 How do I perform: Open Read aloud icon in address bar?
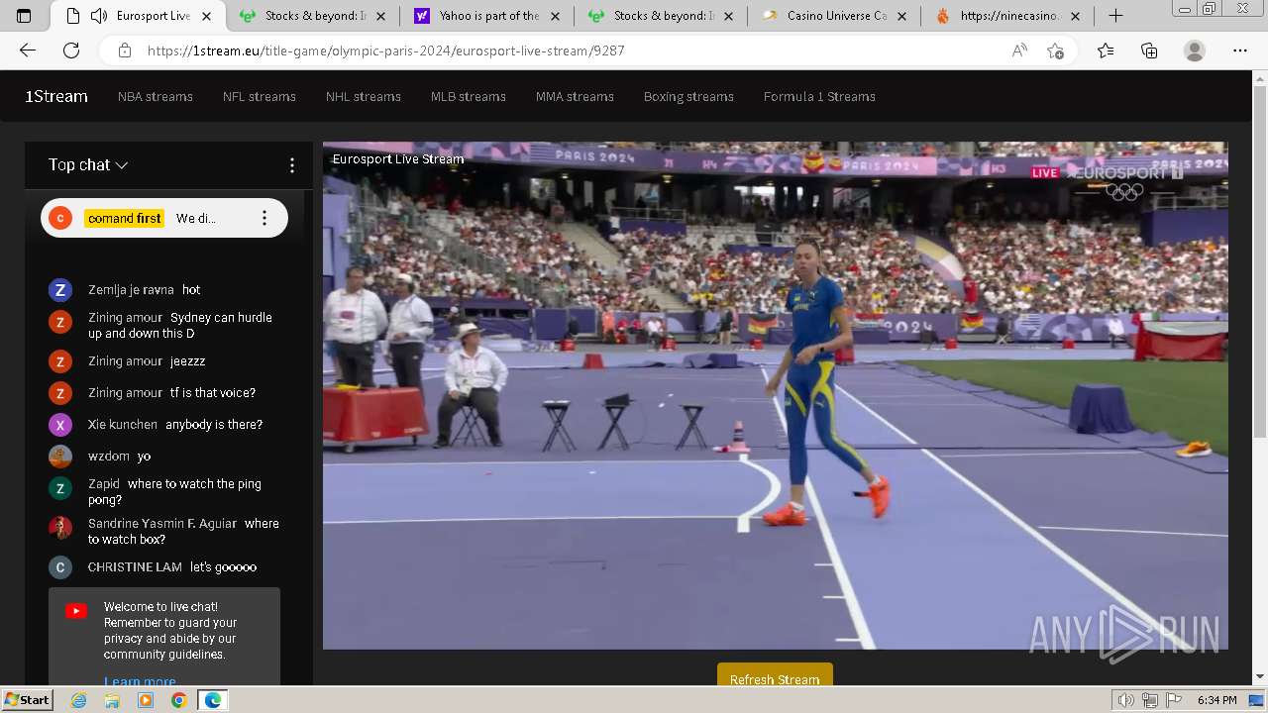(x=1019, y=51)
